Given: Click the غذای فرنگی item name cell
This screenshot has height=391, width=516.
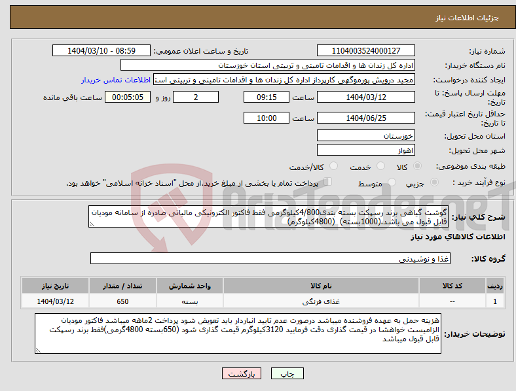Looking at the screenshot, I should coord(321,301).
